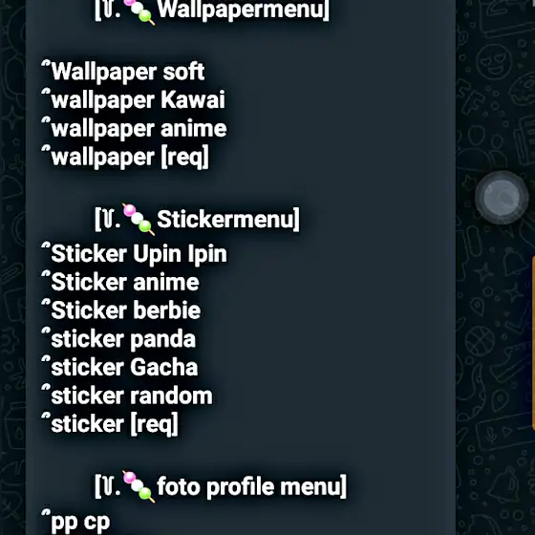This screenshot has width=535, height=535.
Task: Tap dango emoji in foto profile menu header
Action: click(x=139, y=486)
